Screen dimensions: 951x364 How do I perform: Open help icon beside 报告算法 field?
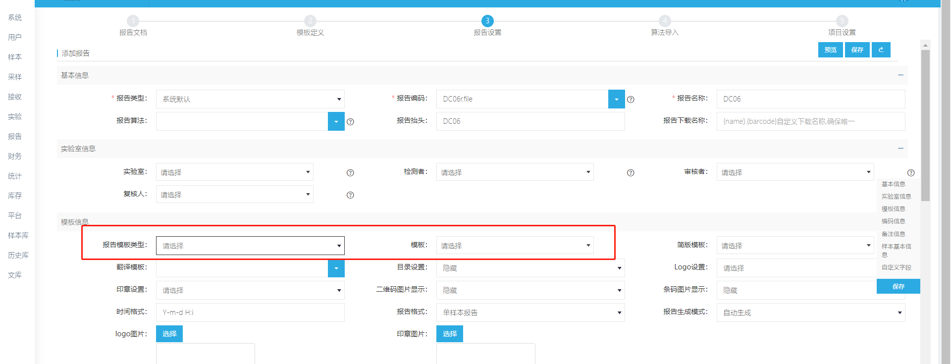(x=350, y=122)
